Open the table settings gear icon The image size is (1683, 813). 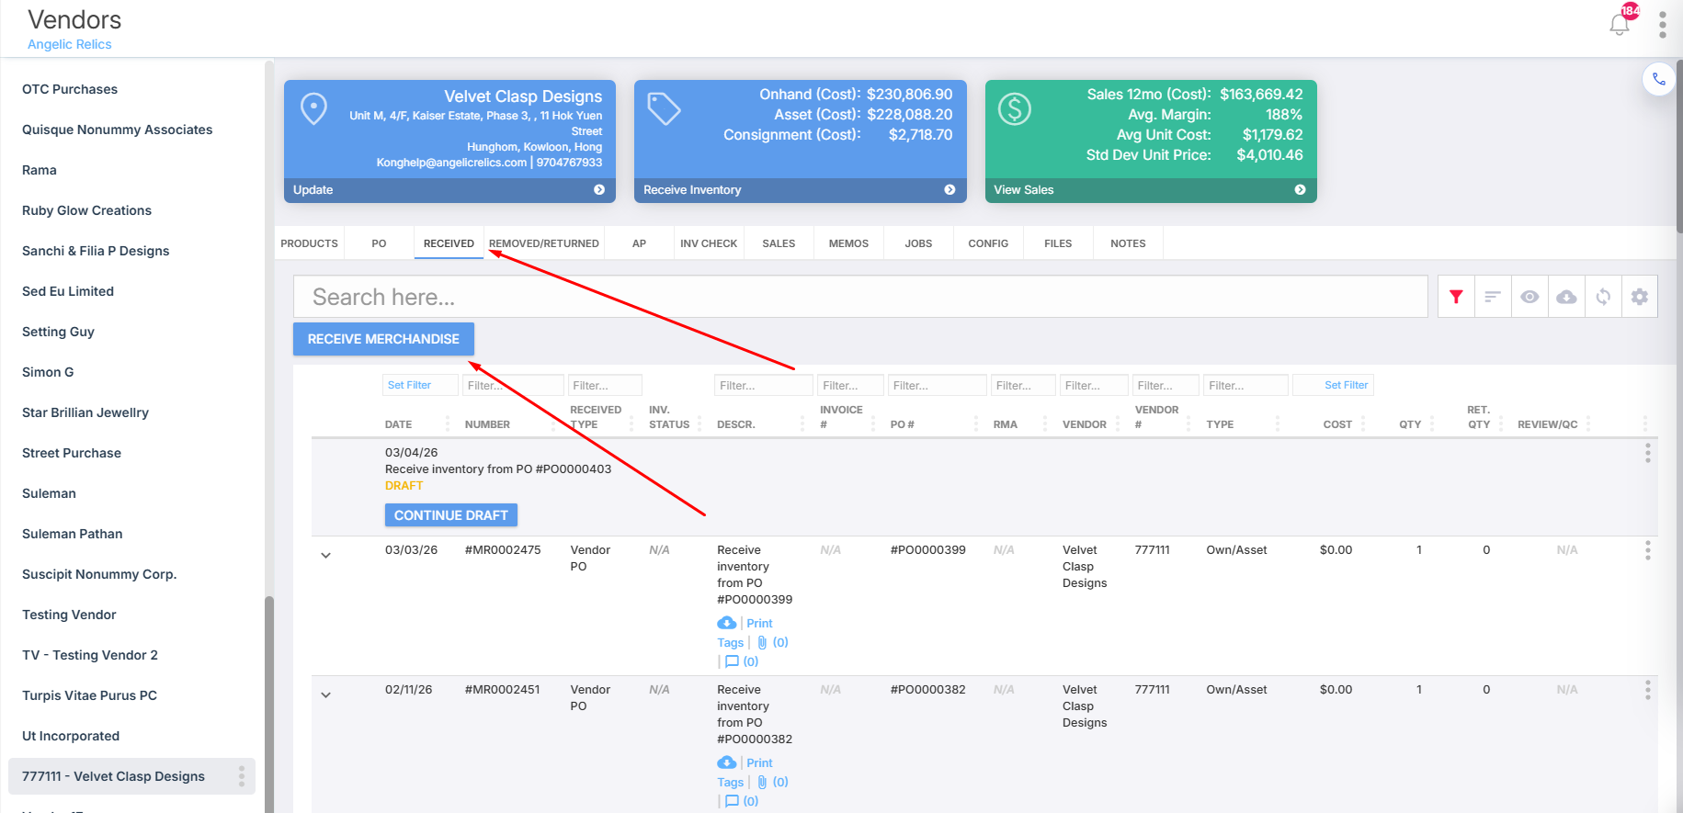click(1640, 297)
